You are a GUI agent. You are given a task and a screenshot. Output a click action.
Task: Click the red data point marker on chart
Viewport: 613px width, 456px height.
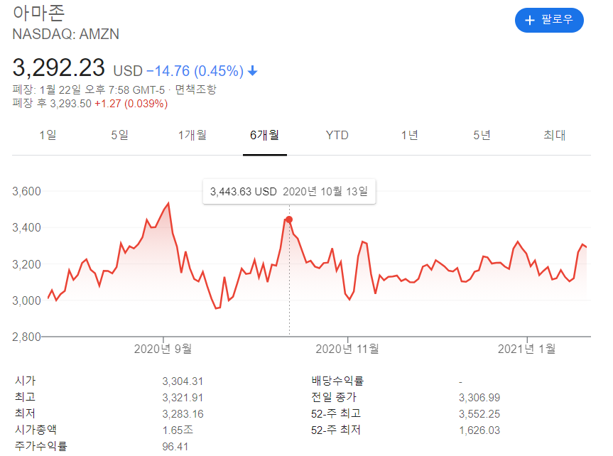[x=289, y=219]
